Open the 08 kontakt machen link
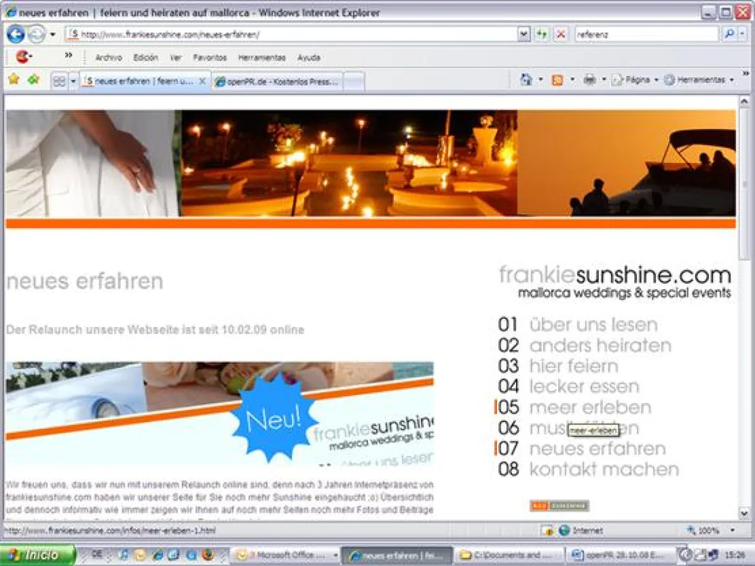755x566 pixels. [604, 469]
